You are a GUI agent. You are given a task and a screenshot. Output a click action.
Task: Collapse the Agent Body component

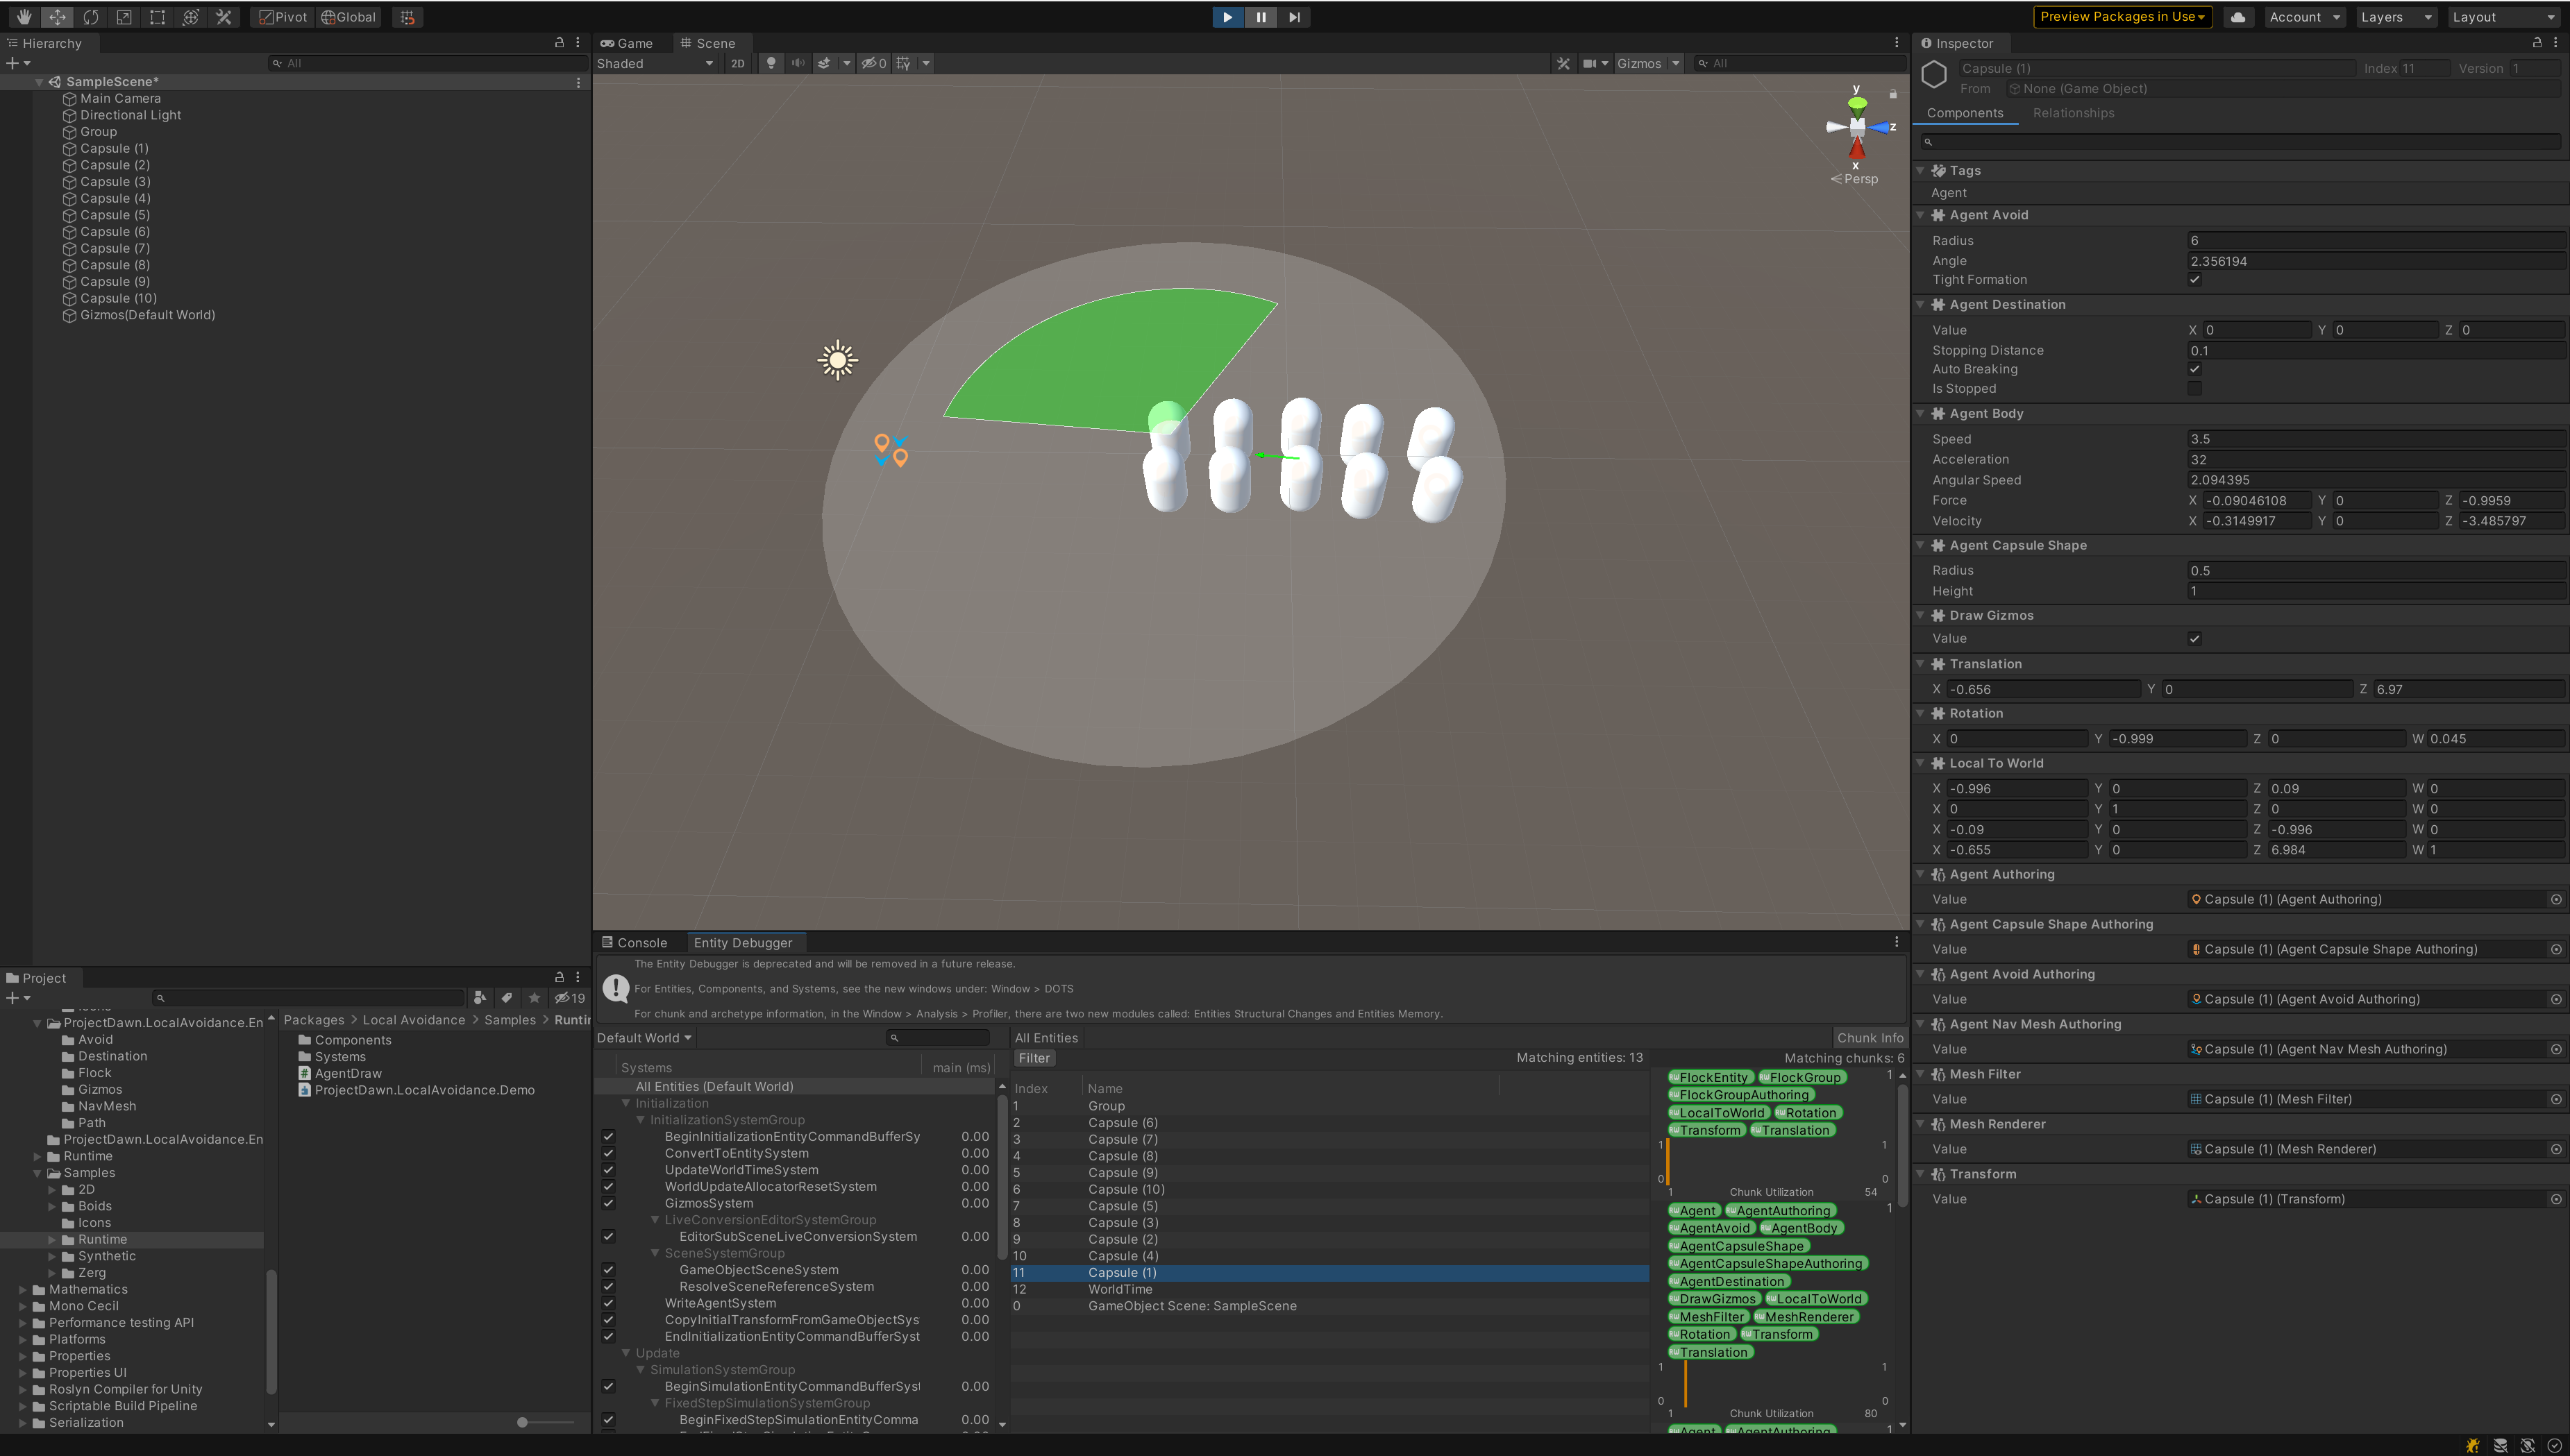pos(1920,414)
